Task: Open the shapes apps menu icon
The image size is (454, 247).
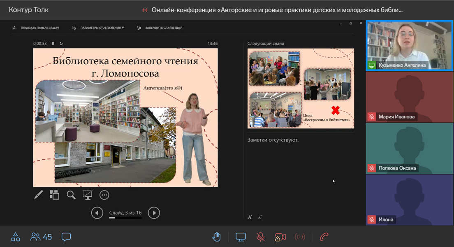Action: tap(16, 237)
